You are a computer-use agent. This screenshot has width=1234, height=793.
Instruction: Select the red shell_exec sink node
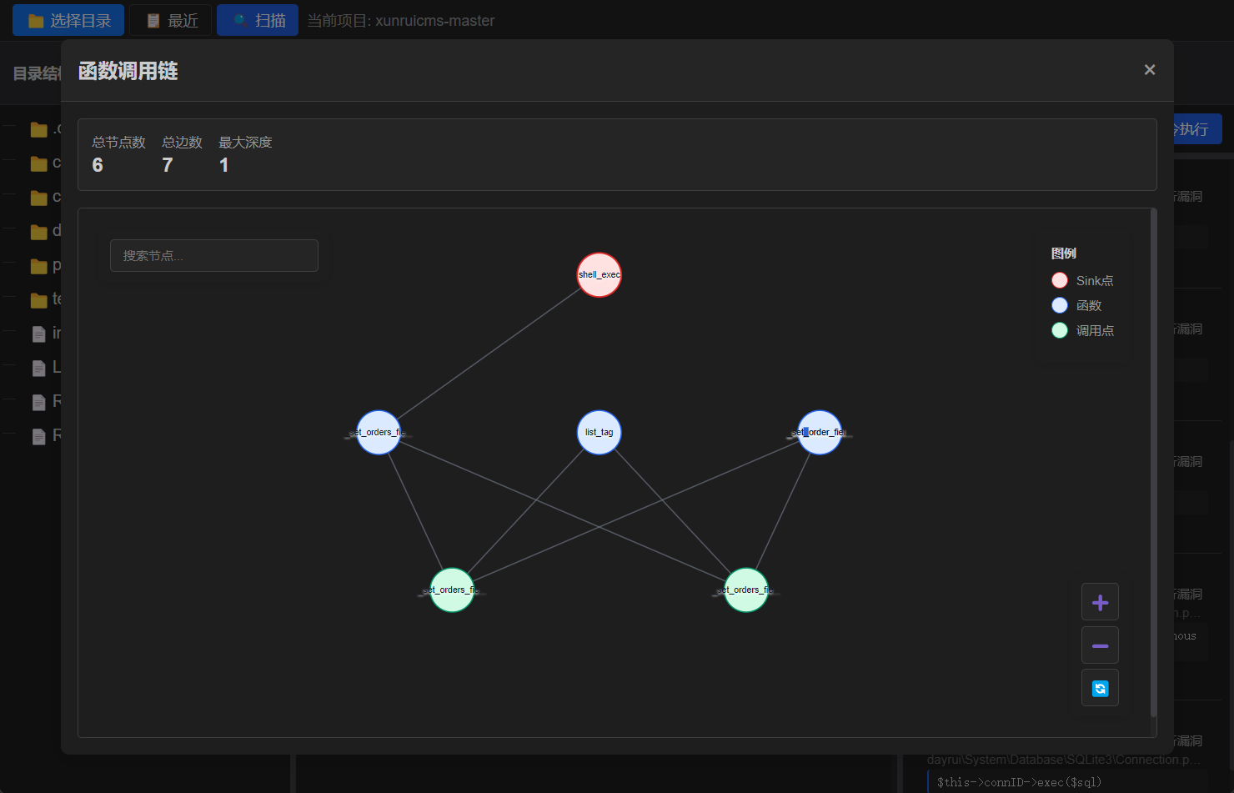pos(599,274)
